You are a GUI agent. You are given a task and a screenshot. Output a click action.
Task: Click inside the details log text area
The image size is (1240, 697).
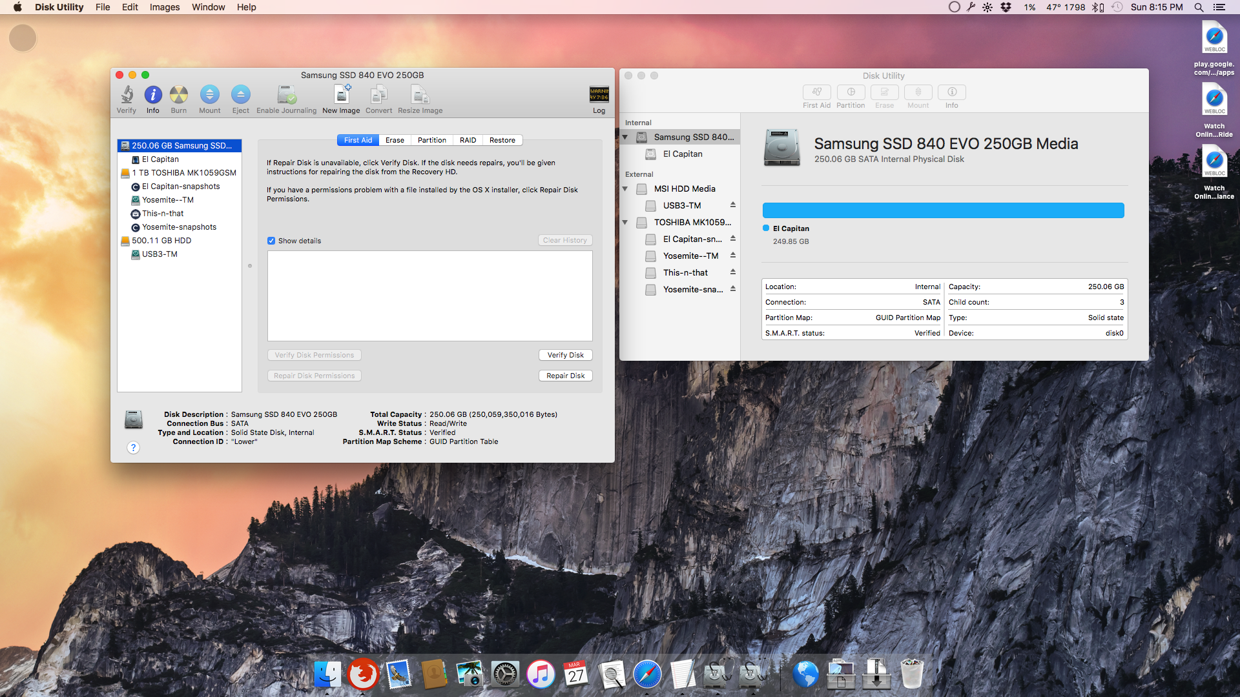click(429, 296)
